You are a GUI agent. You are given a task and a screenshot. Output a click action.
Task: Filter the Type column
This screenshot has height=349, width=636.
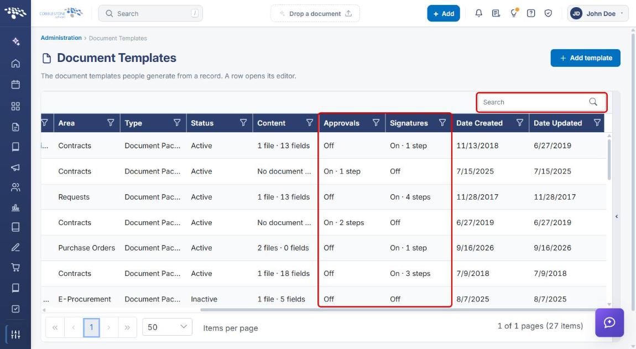(x=177, y=123)
